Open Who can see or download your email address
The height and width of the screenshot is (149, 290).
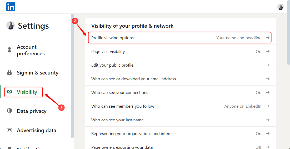tap(181, 79)
